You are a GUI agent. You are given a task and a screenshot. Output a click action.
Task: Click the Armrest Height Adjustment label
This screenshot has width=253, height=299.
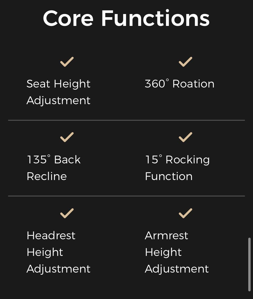click(x=177, y=252)
